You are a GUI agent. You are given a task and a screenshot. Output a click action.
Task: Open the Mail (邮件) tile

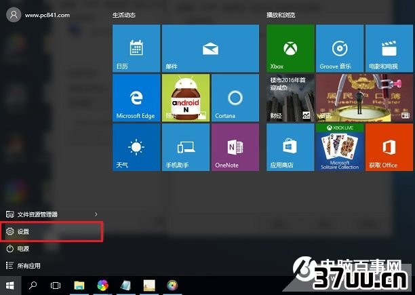point(210,48)
